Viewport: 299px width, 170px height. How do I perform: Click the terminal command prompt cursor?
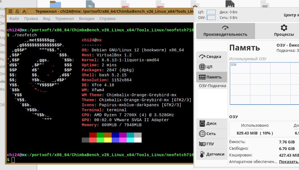[13, 160]
